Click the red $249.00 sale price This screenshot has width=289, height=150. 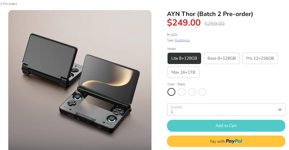point(184,23)
